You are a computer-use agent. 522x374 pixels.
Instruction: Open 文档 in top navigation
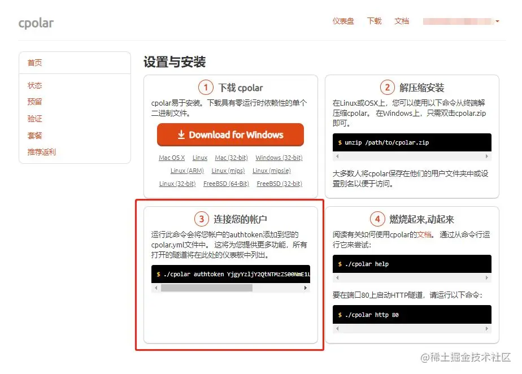coord(402,21)
